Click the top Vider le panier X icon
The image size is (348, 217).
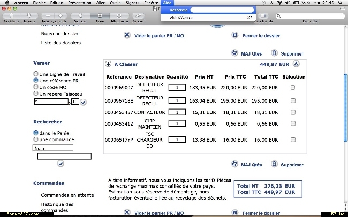[127, 35]
